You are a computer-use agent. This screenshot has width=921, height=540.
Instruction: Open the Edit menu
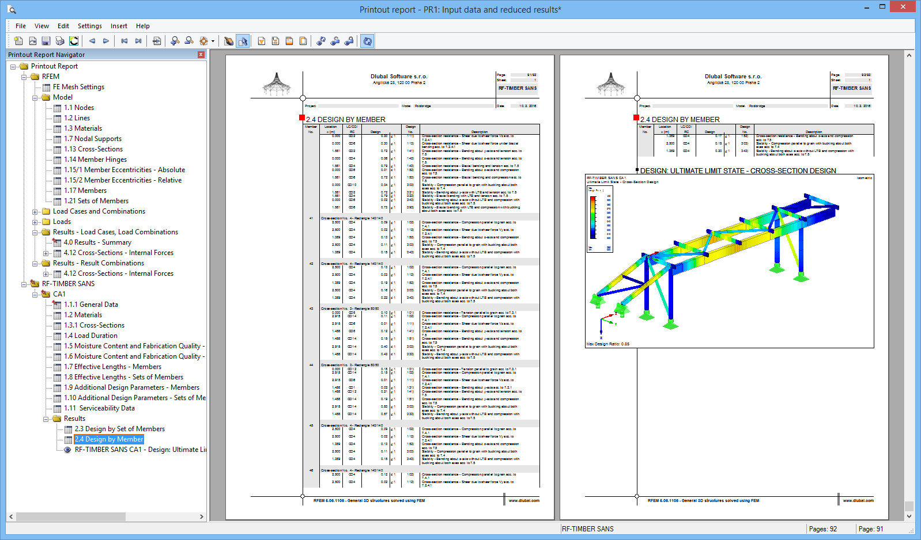tap(63, 26)
